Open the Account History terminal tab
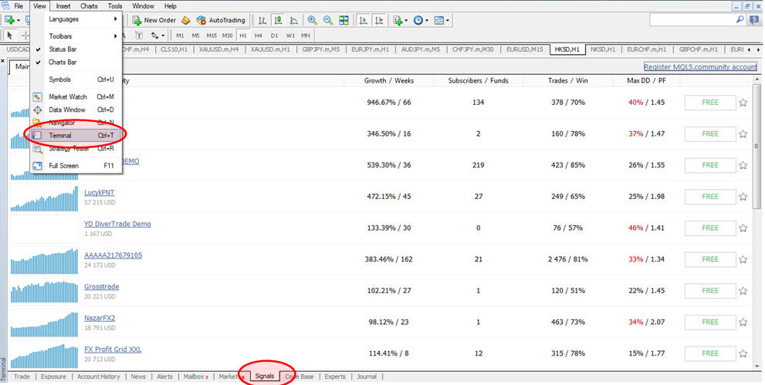The width and height of the screenshot is (765, 385). pos(99,377)
